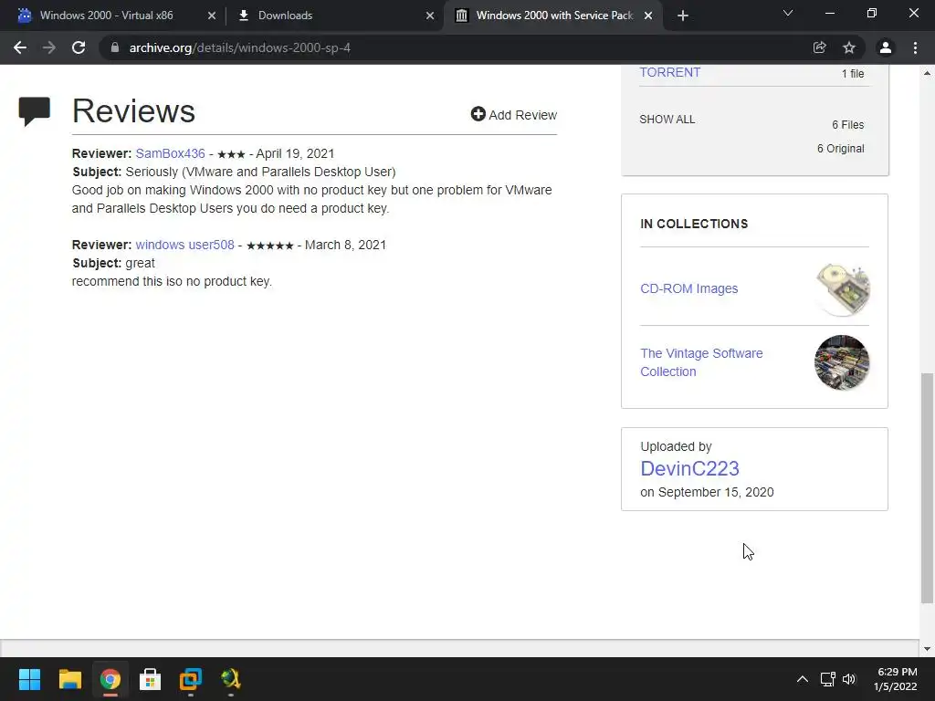Click the page vertical scrollbar thumb

tap(927, 487)
